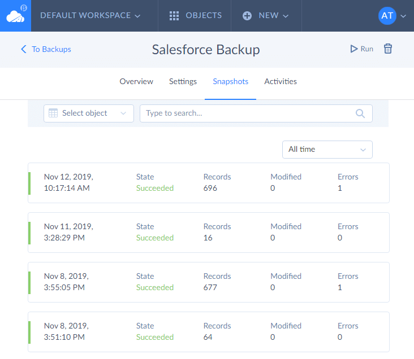
Task: Click the back arrow chevron icon
Action: coord(24,49)
